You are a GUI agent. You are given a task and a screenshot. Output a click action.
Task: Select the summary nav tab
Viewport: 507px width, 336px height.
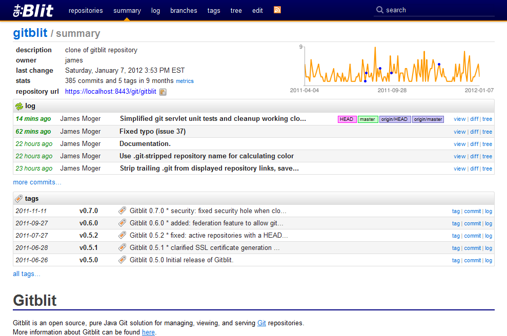click(x=127, y=10)
